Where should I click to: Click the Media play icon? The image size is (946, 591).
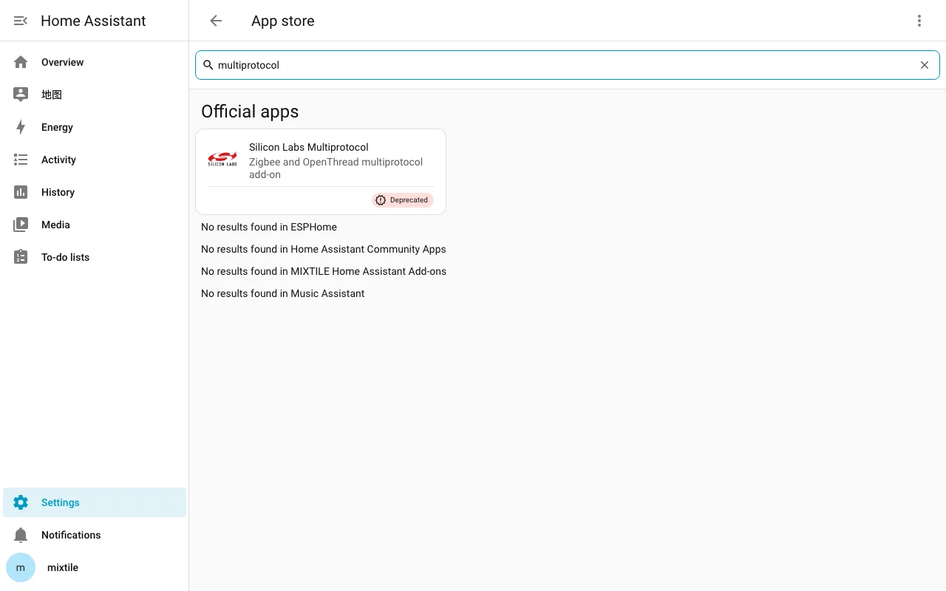pyautogui.click(x=21, y=225)
